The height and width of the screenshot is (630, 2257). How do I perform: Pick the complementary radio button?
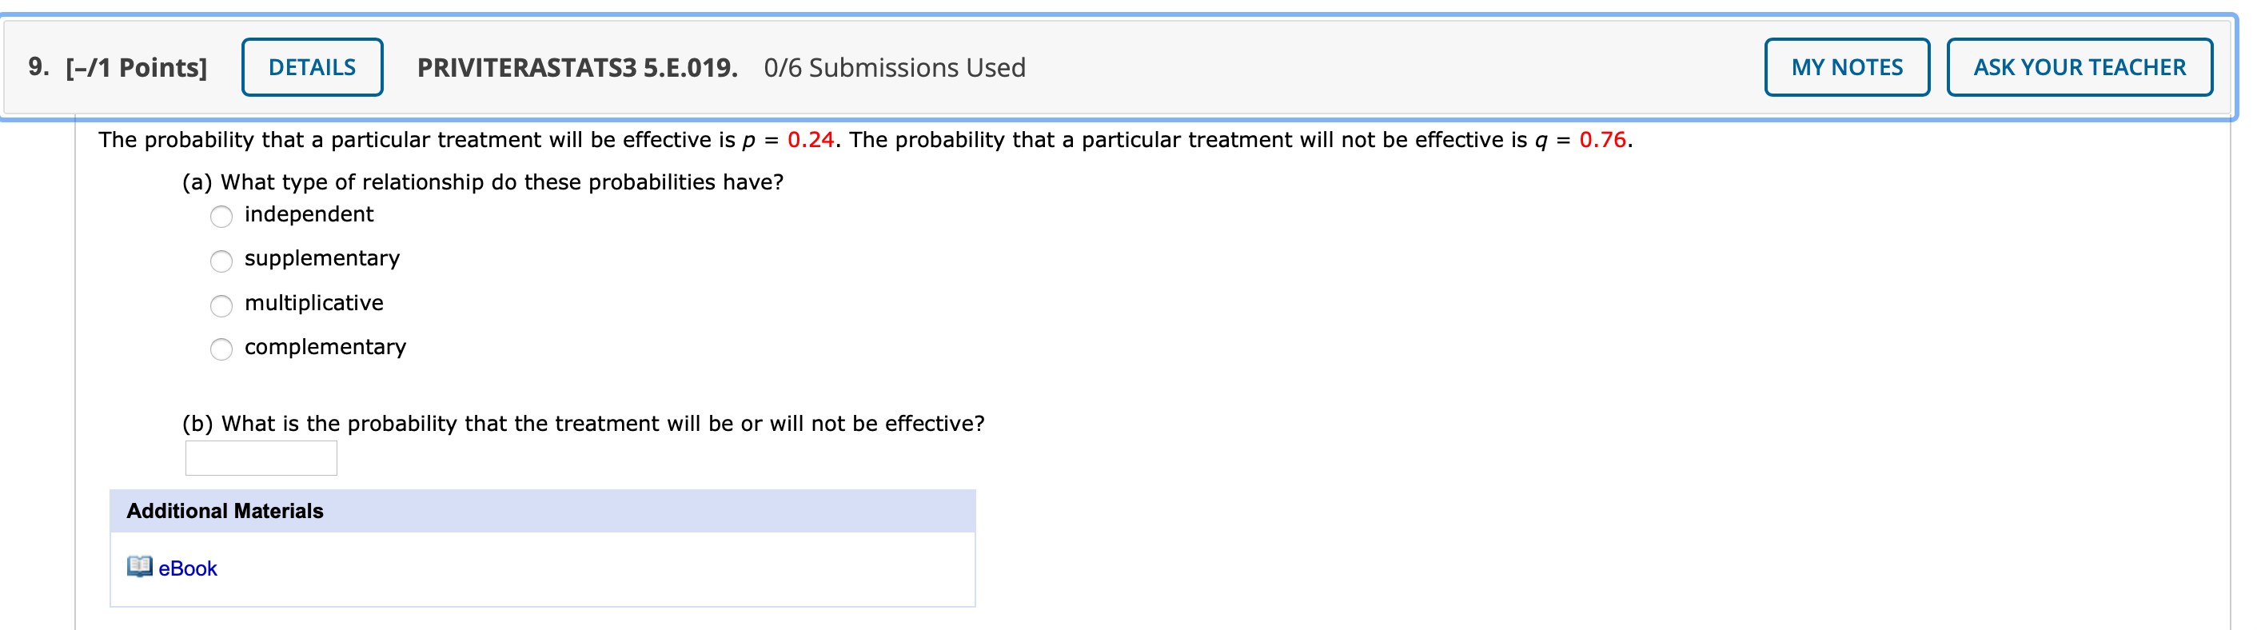221,349
